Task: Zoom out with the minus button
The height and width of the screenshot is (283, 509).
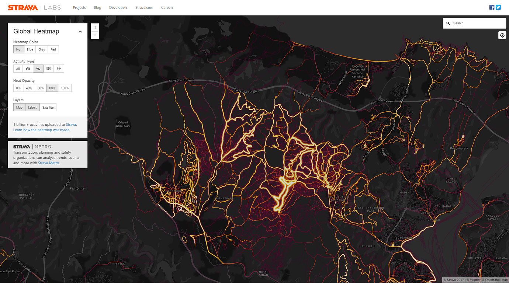Action: click(95, 35)
